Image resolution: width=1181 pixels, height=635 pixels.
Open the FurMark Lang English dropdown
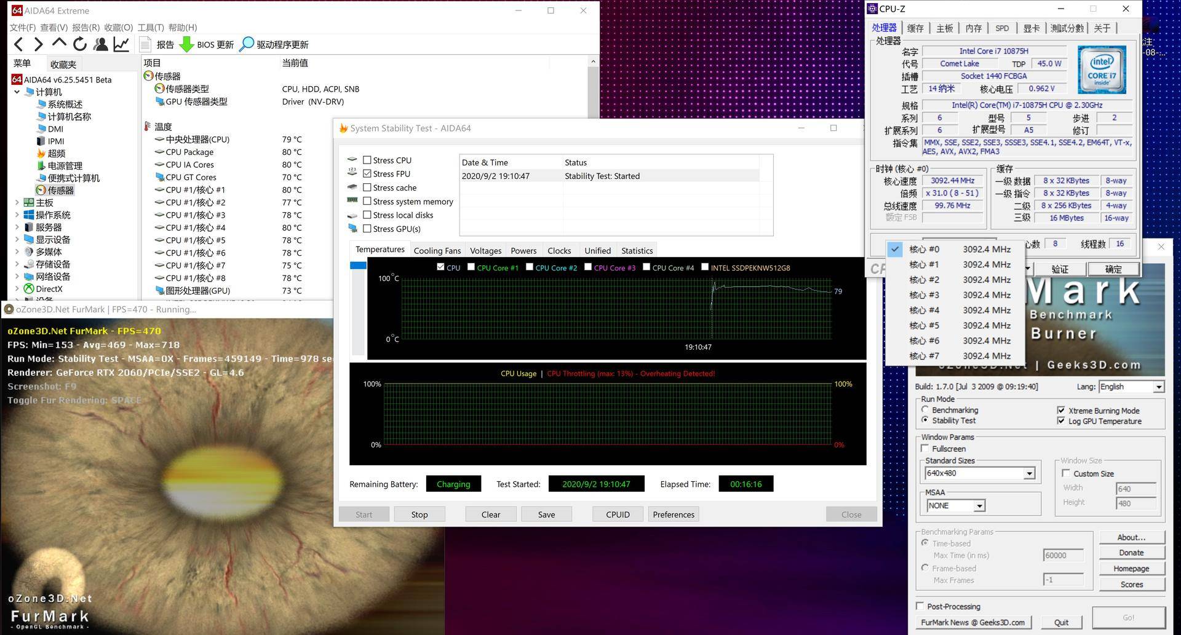click(x=1158, y=387)
